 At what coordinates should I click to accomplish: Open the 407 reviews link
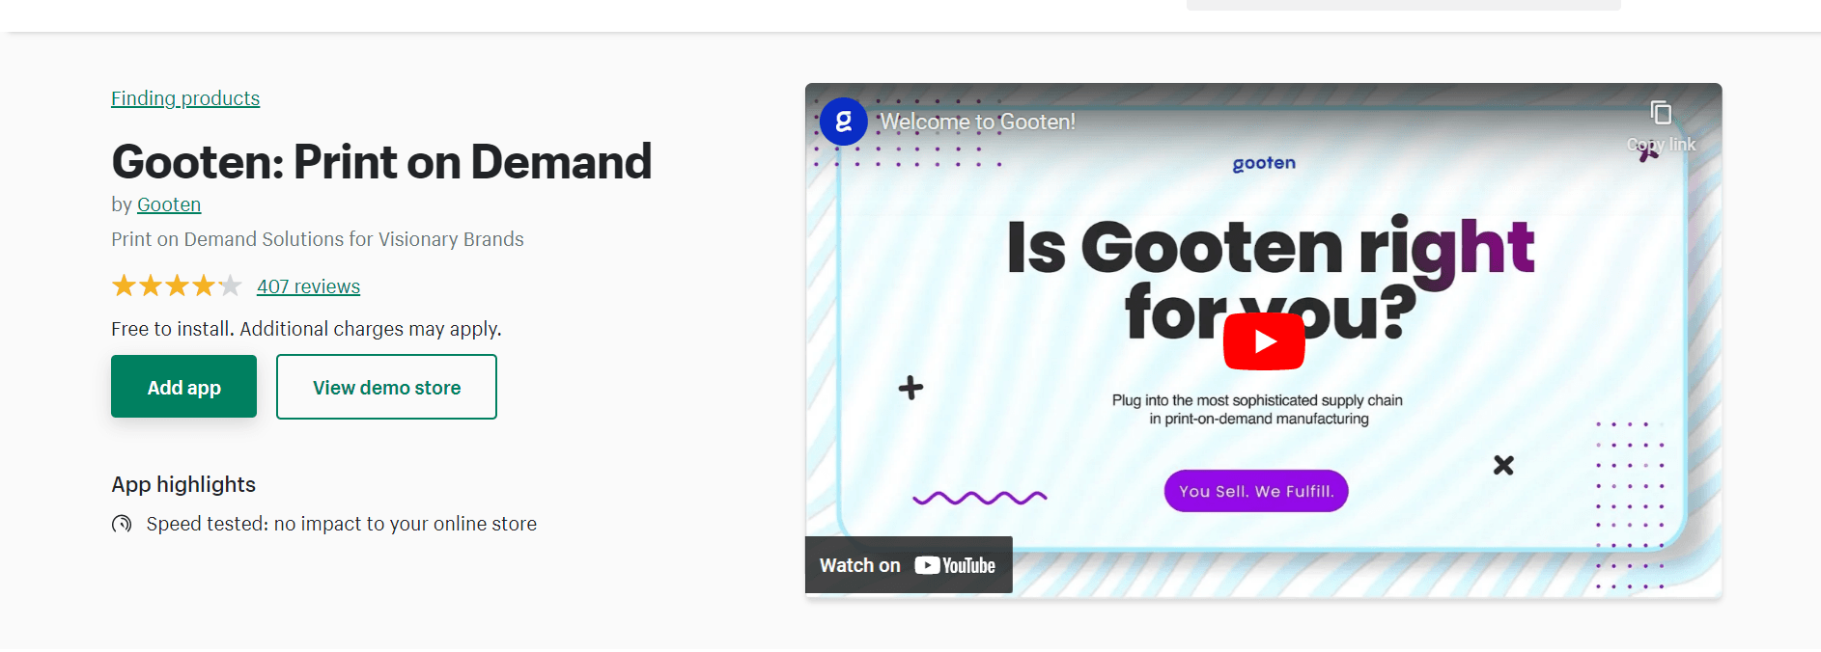coord(308,286)
